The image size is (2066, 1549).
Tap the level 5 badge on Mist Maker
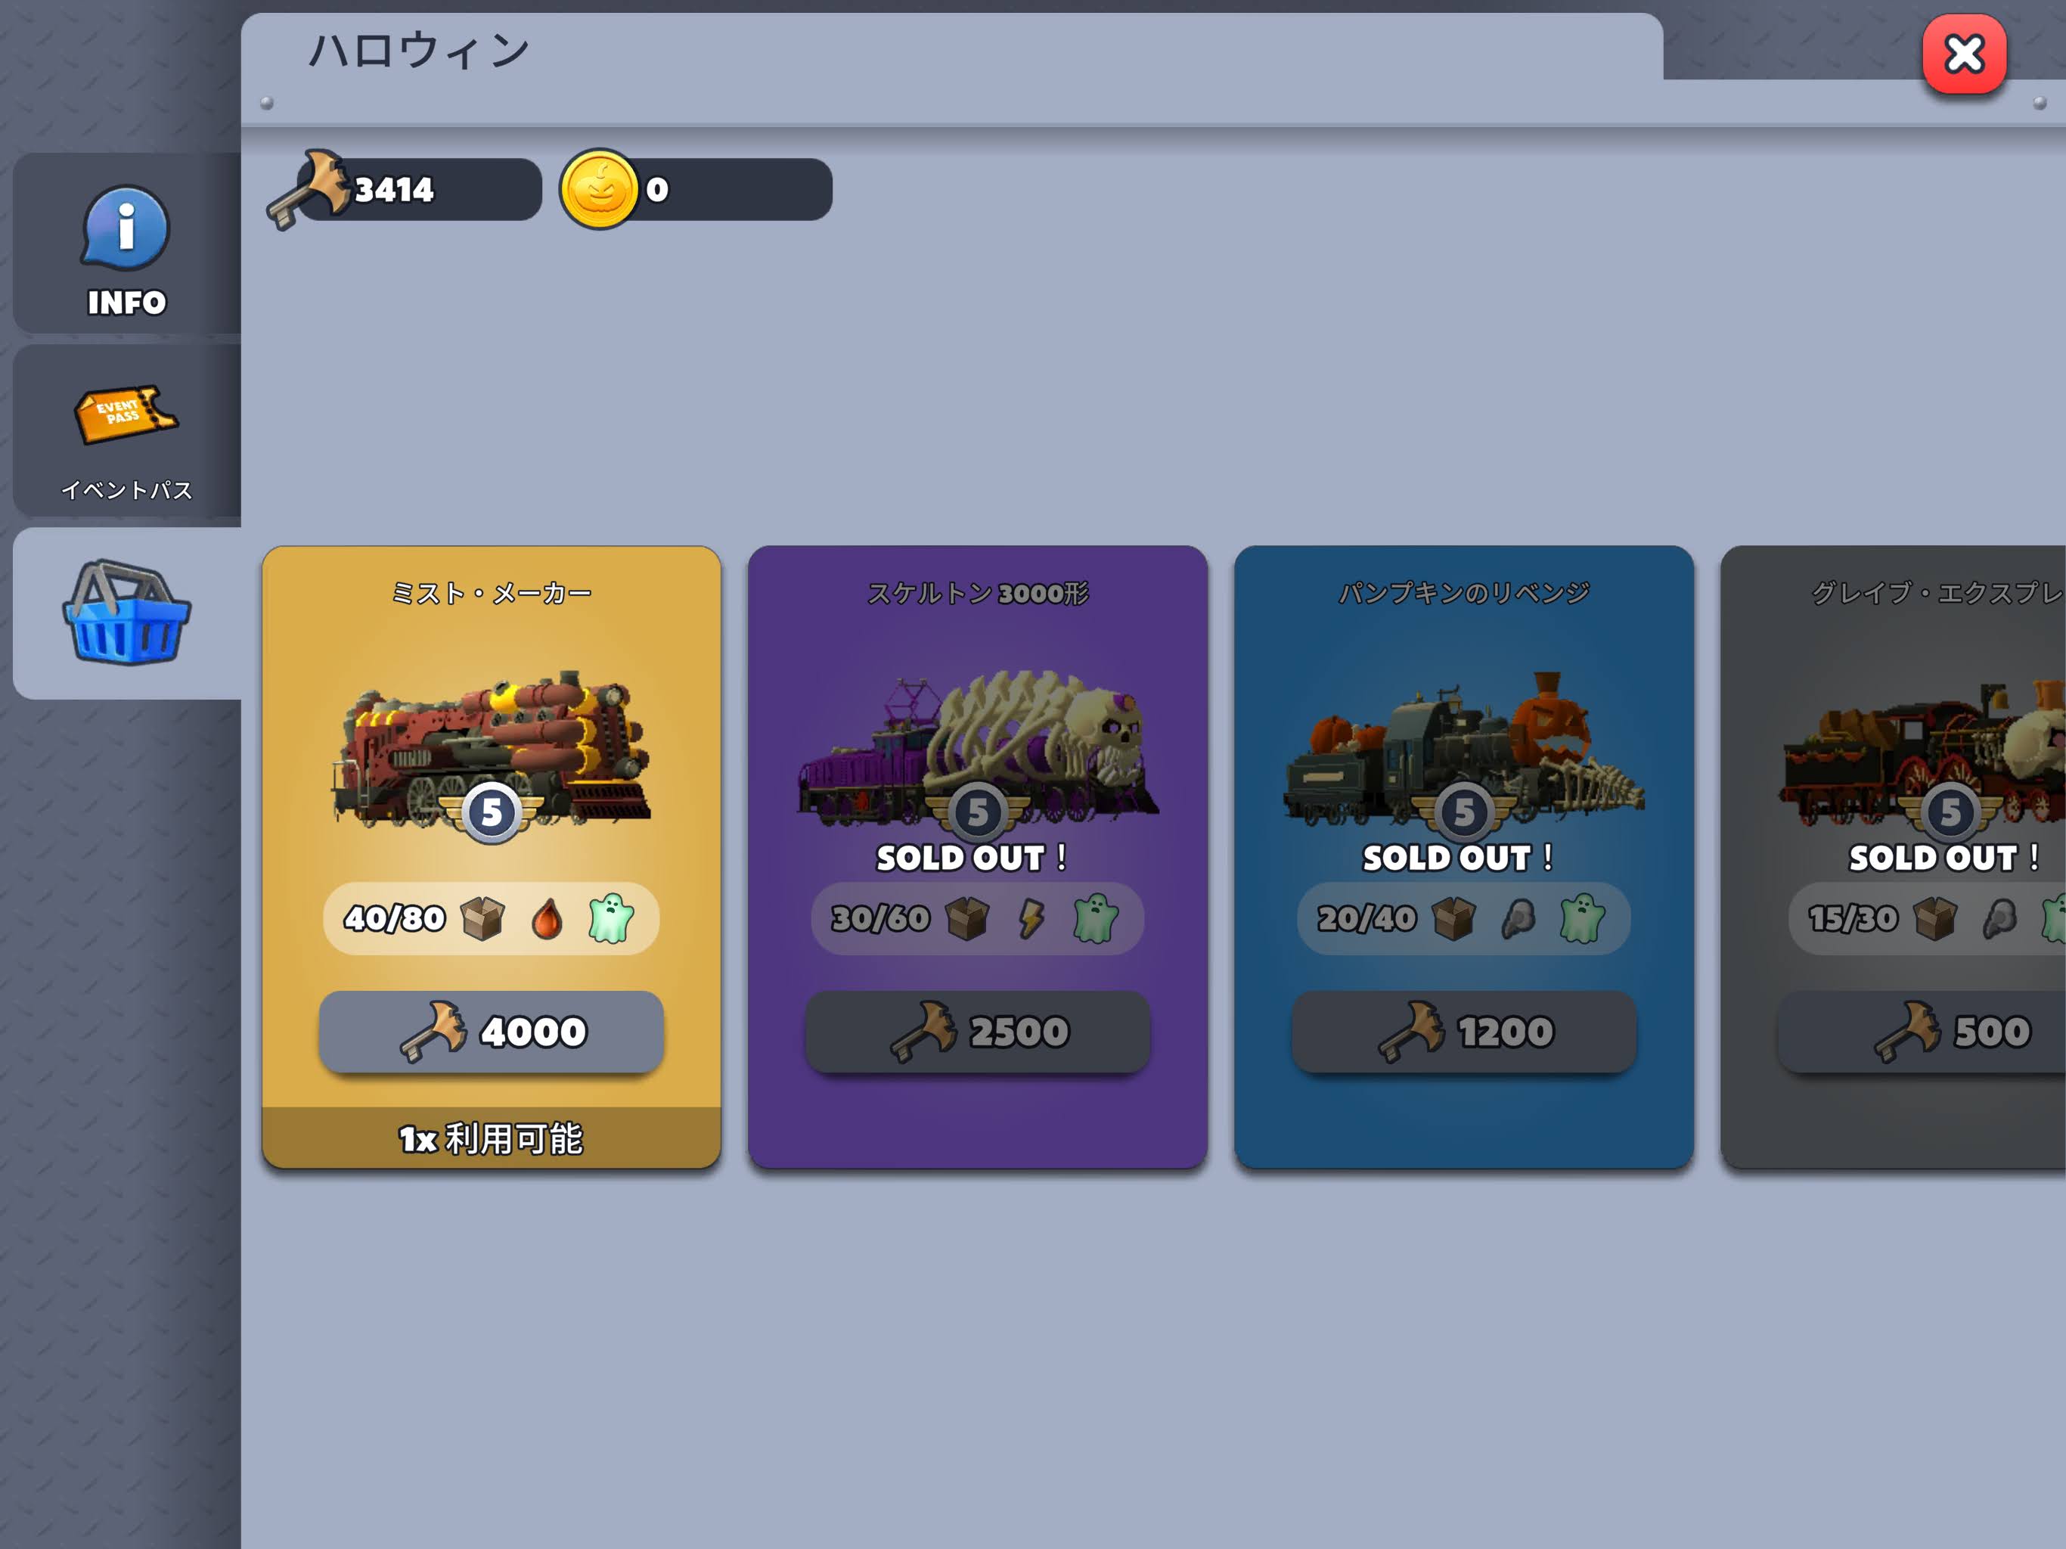492,812
